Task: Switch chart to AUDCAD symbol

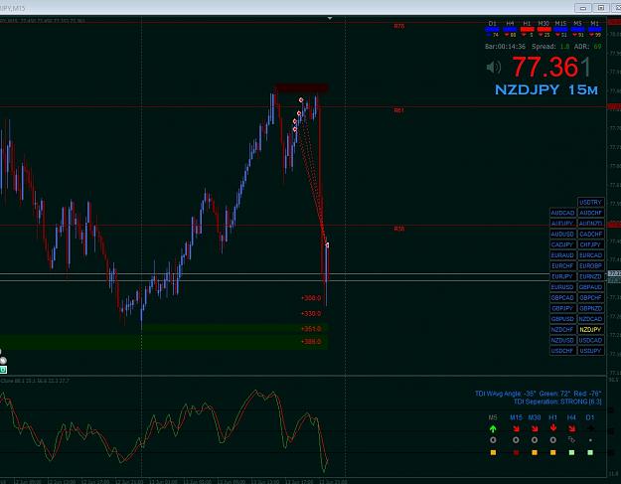Action: click(562, 213)
